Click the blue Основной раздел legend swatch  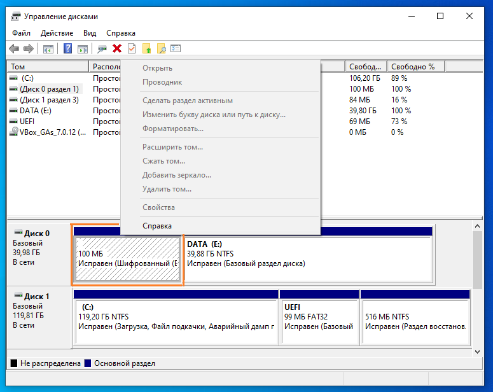(x=88, y=363)
